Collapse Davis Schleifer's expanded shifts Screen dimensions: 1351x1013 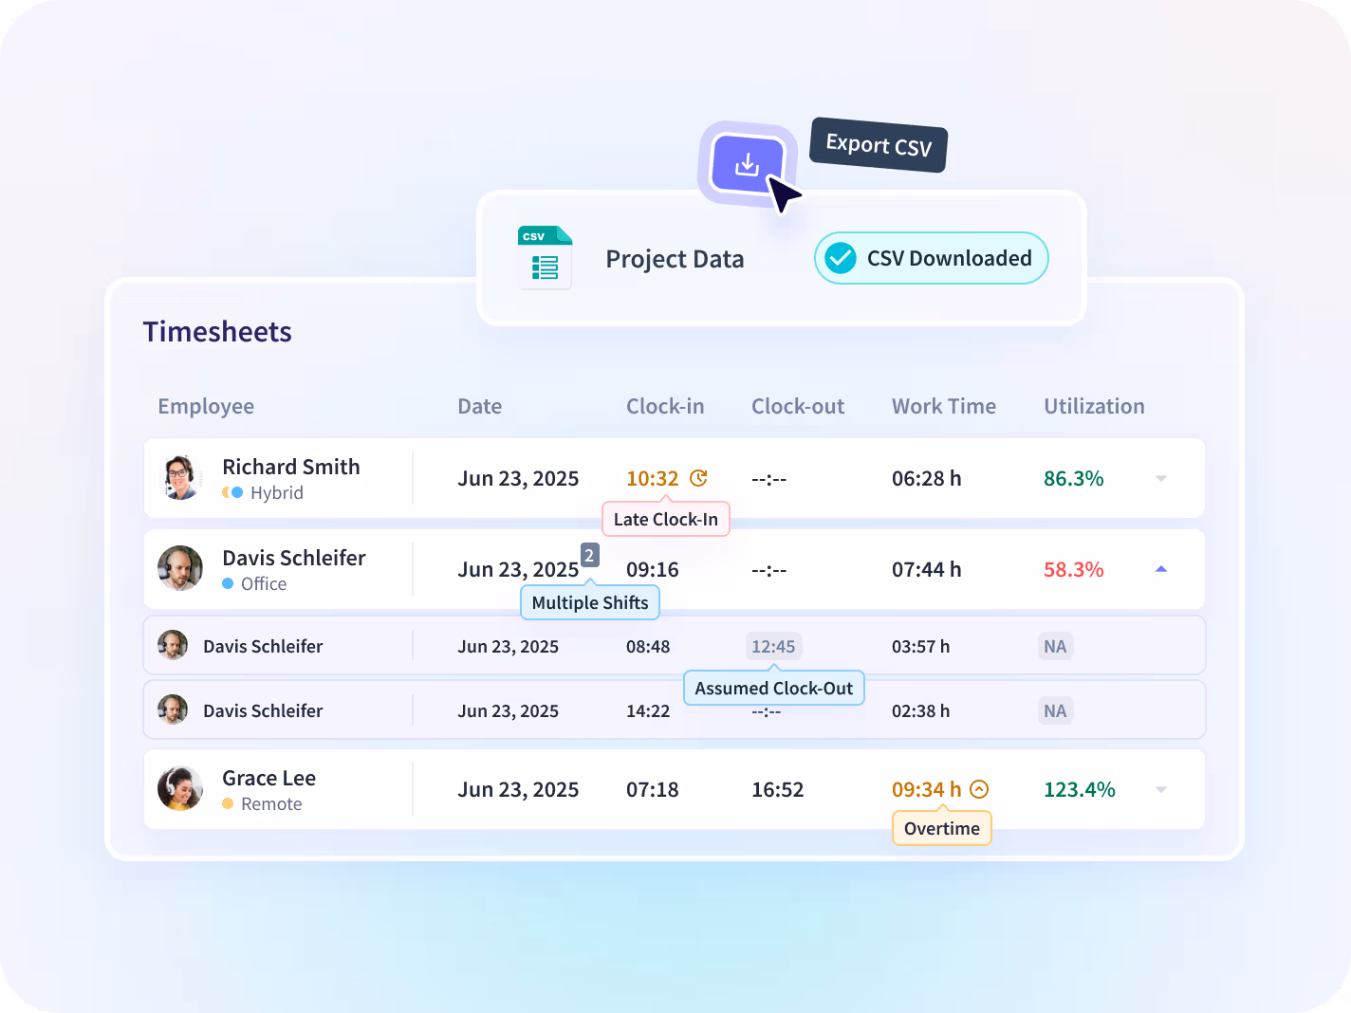(x=1161, y=569)
